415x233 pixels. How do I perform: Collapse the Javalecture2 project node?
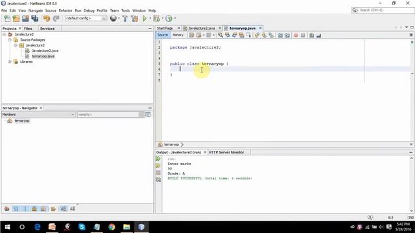click(x=5, y=34)
